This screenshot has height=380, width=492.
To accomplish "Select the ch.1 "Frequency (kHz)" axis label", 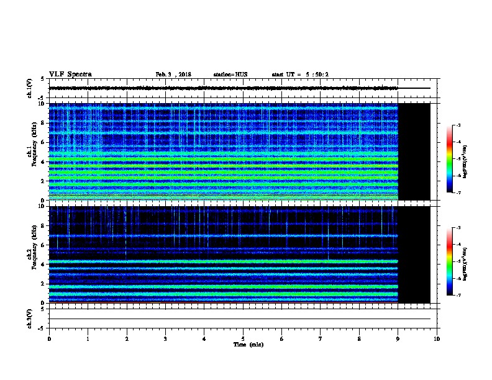I will tap(34, 145).
